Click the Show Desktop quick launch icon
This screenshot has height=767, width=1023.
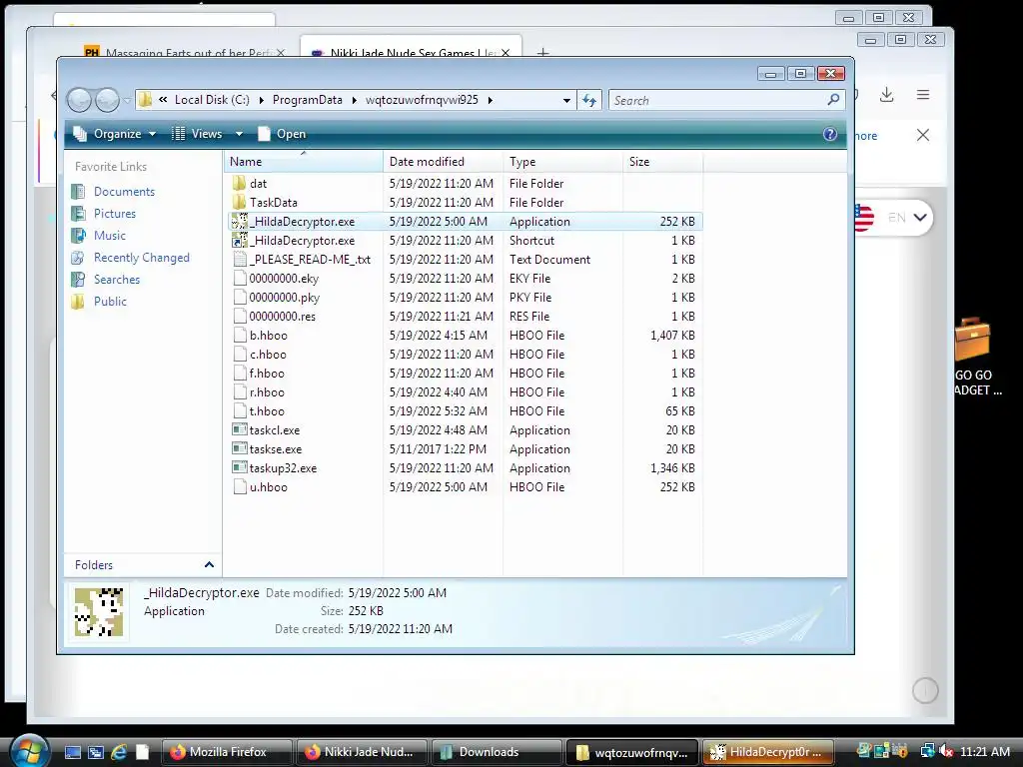click(72, 752)
